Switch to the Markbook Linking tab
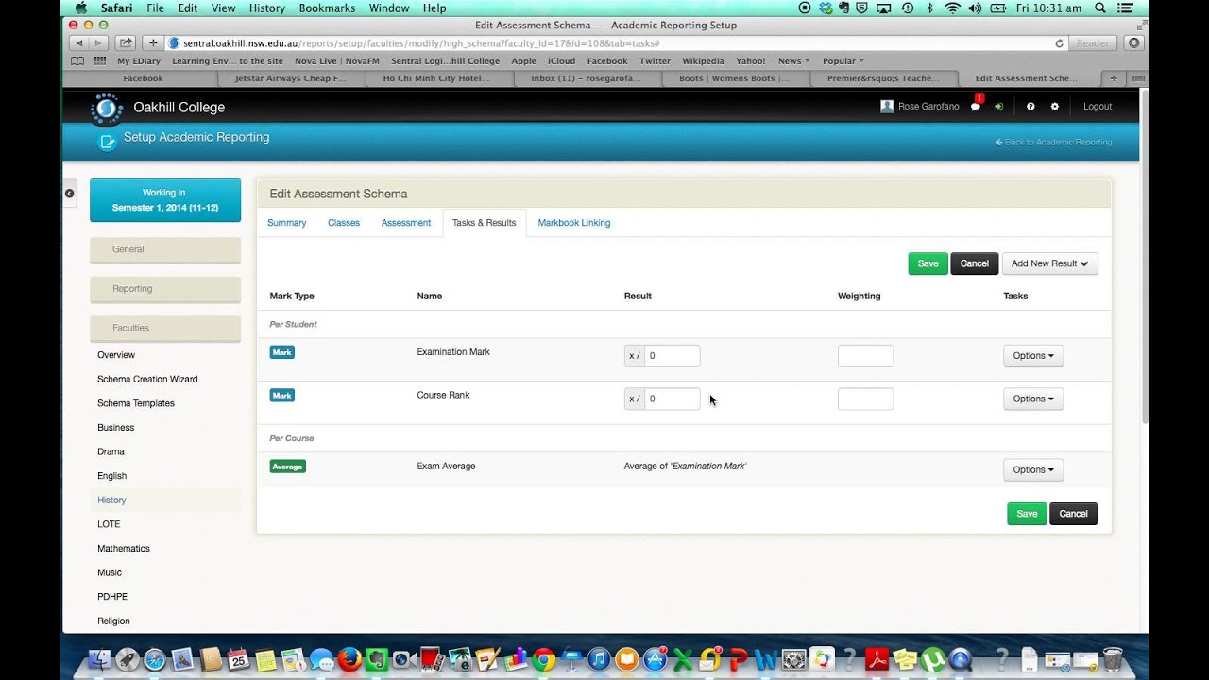Image resolution: width=1209 pixels, height=680 pixels. tap(574, 223)
